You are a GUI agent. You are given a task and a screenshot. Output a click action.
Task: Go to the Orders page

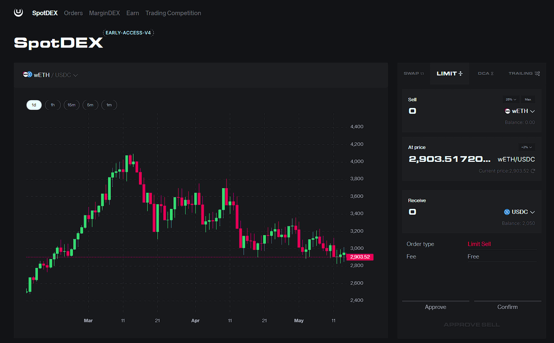(x=73, y=13)
